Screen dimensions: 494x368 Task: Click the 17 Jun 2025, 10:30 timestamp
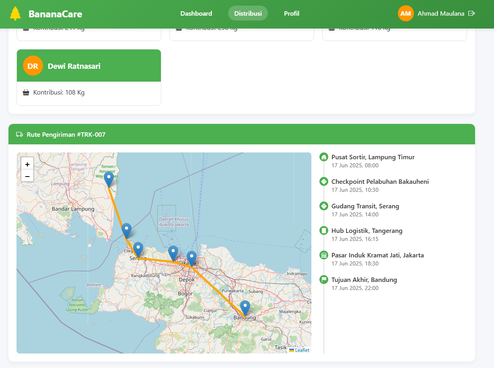[x=355, y=190]
